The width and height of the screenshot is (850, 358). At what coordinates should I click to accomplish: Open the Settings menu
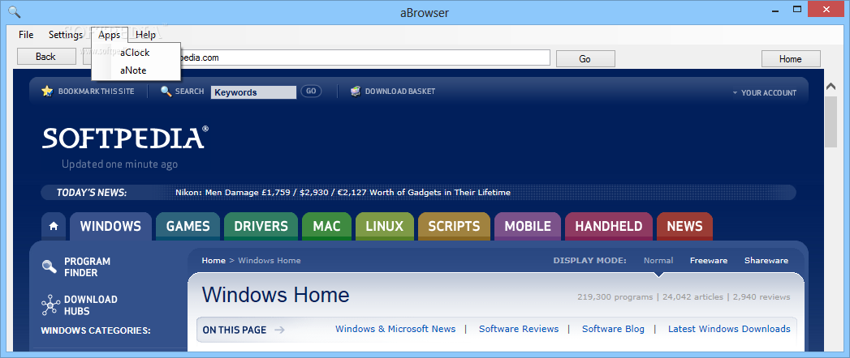(x=66, y=35)
